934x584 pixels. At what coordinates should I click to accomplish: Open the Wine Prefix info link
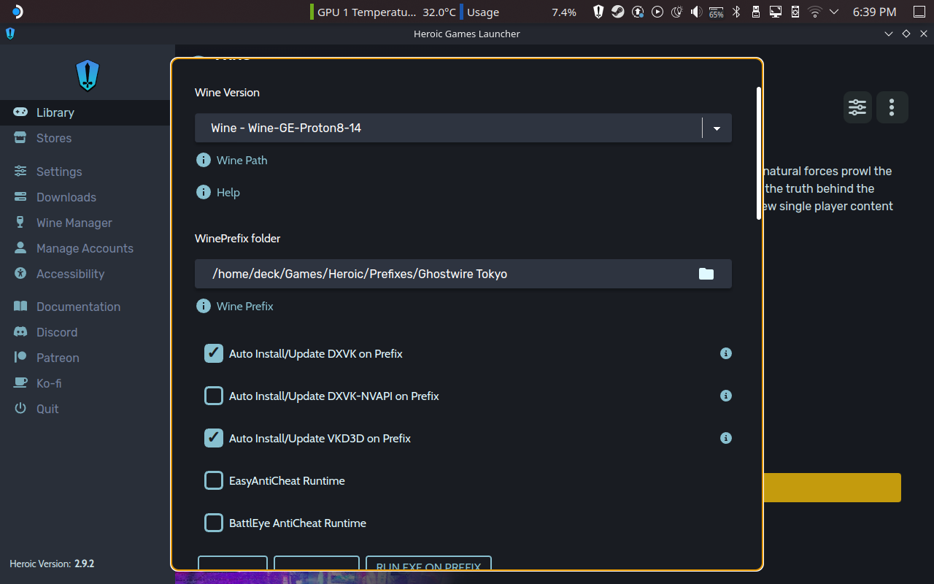click(x=245, y=307)
